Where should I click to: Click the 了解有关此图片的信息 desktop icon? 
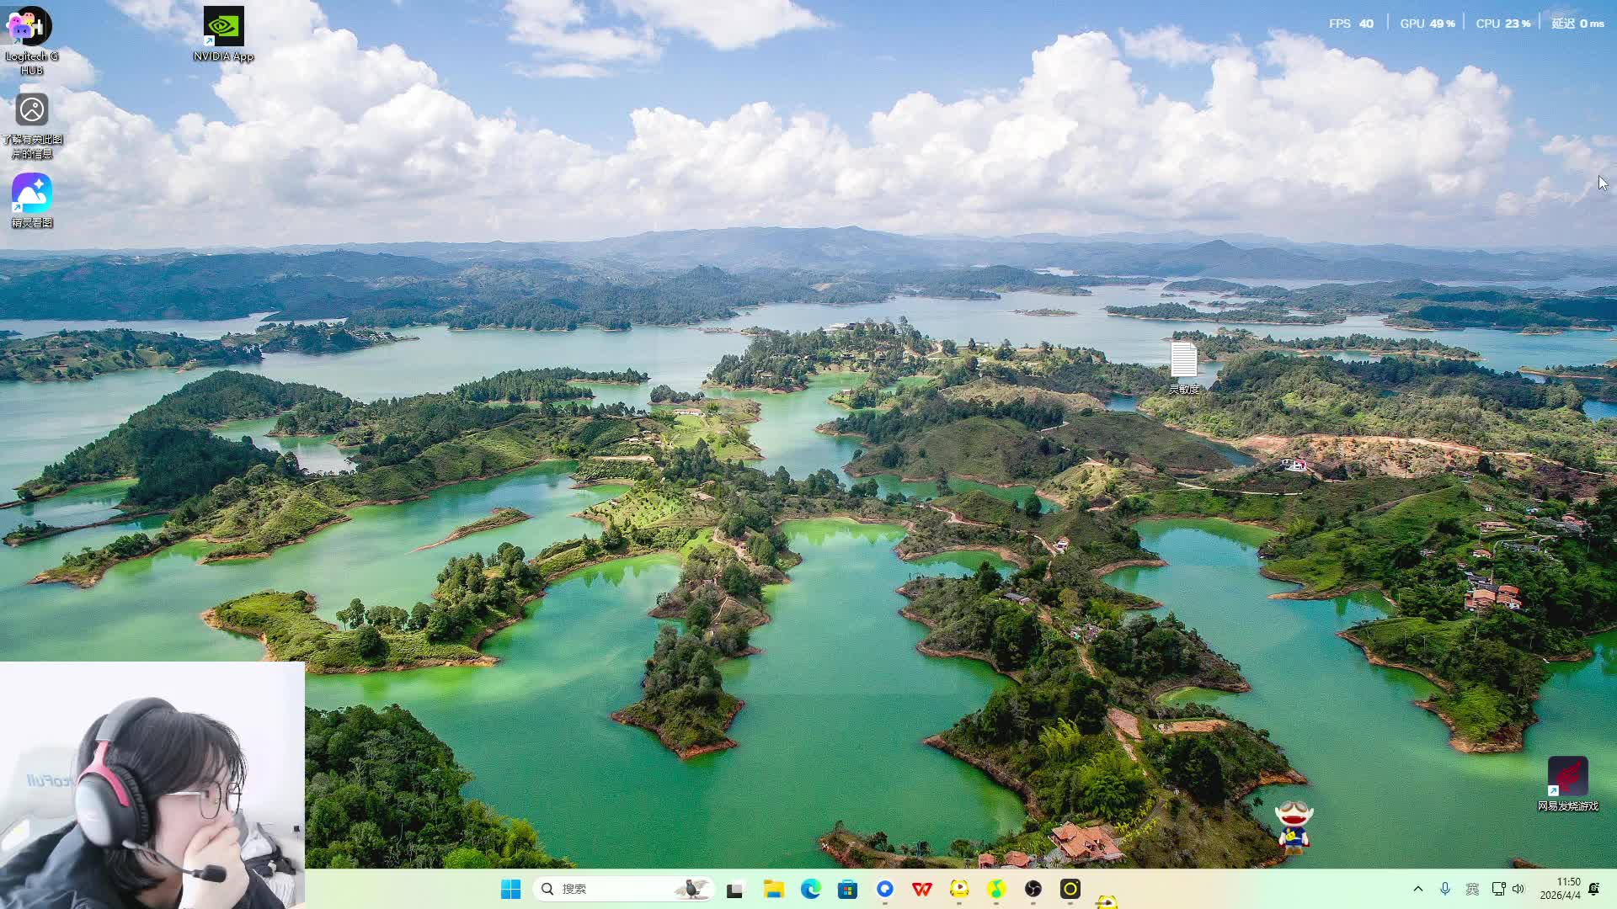coord(31,110)
